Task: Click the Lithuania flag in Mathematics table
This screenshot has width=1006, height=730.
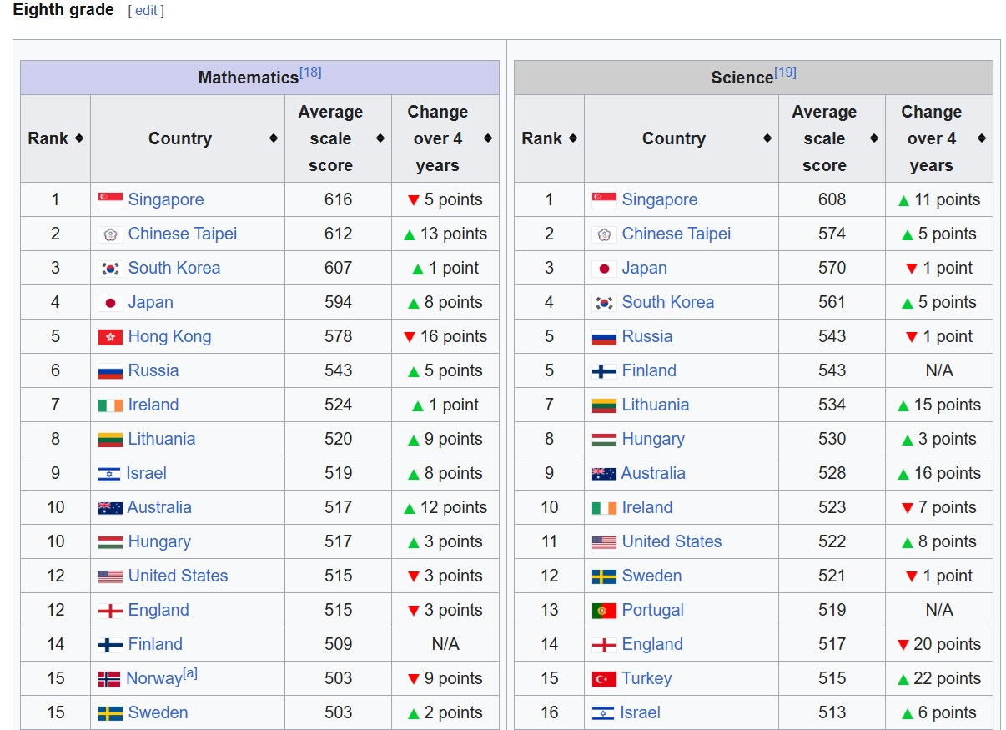Action: [x=110, y=439]
